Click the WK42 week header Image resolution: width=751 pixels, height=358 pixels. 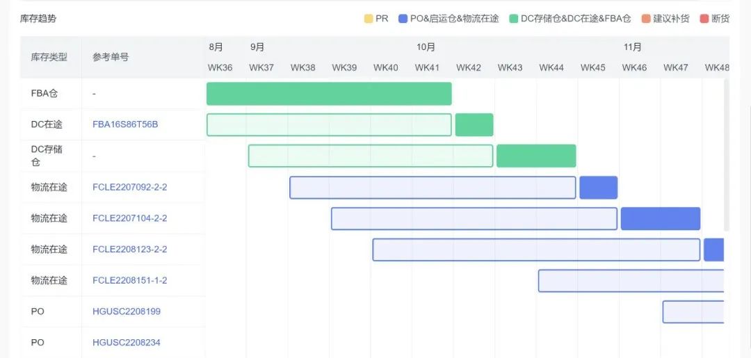click(x=469, y=67)
